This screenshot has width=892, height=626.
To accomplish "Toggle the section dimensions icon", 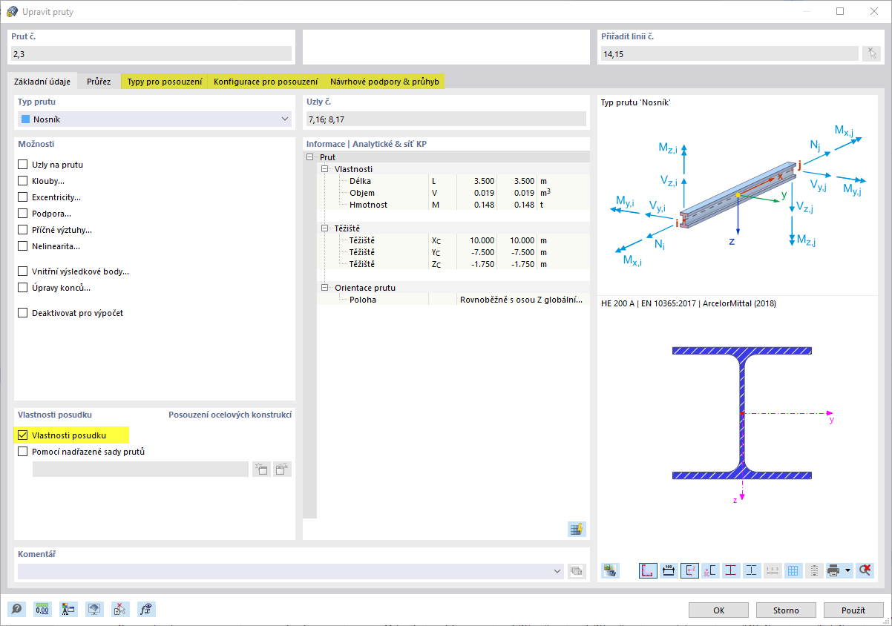I will (x=669, y=570).
